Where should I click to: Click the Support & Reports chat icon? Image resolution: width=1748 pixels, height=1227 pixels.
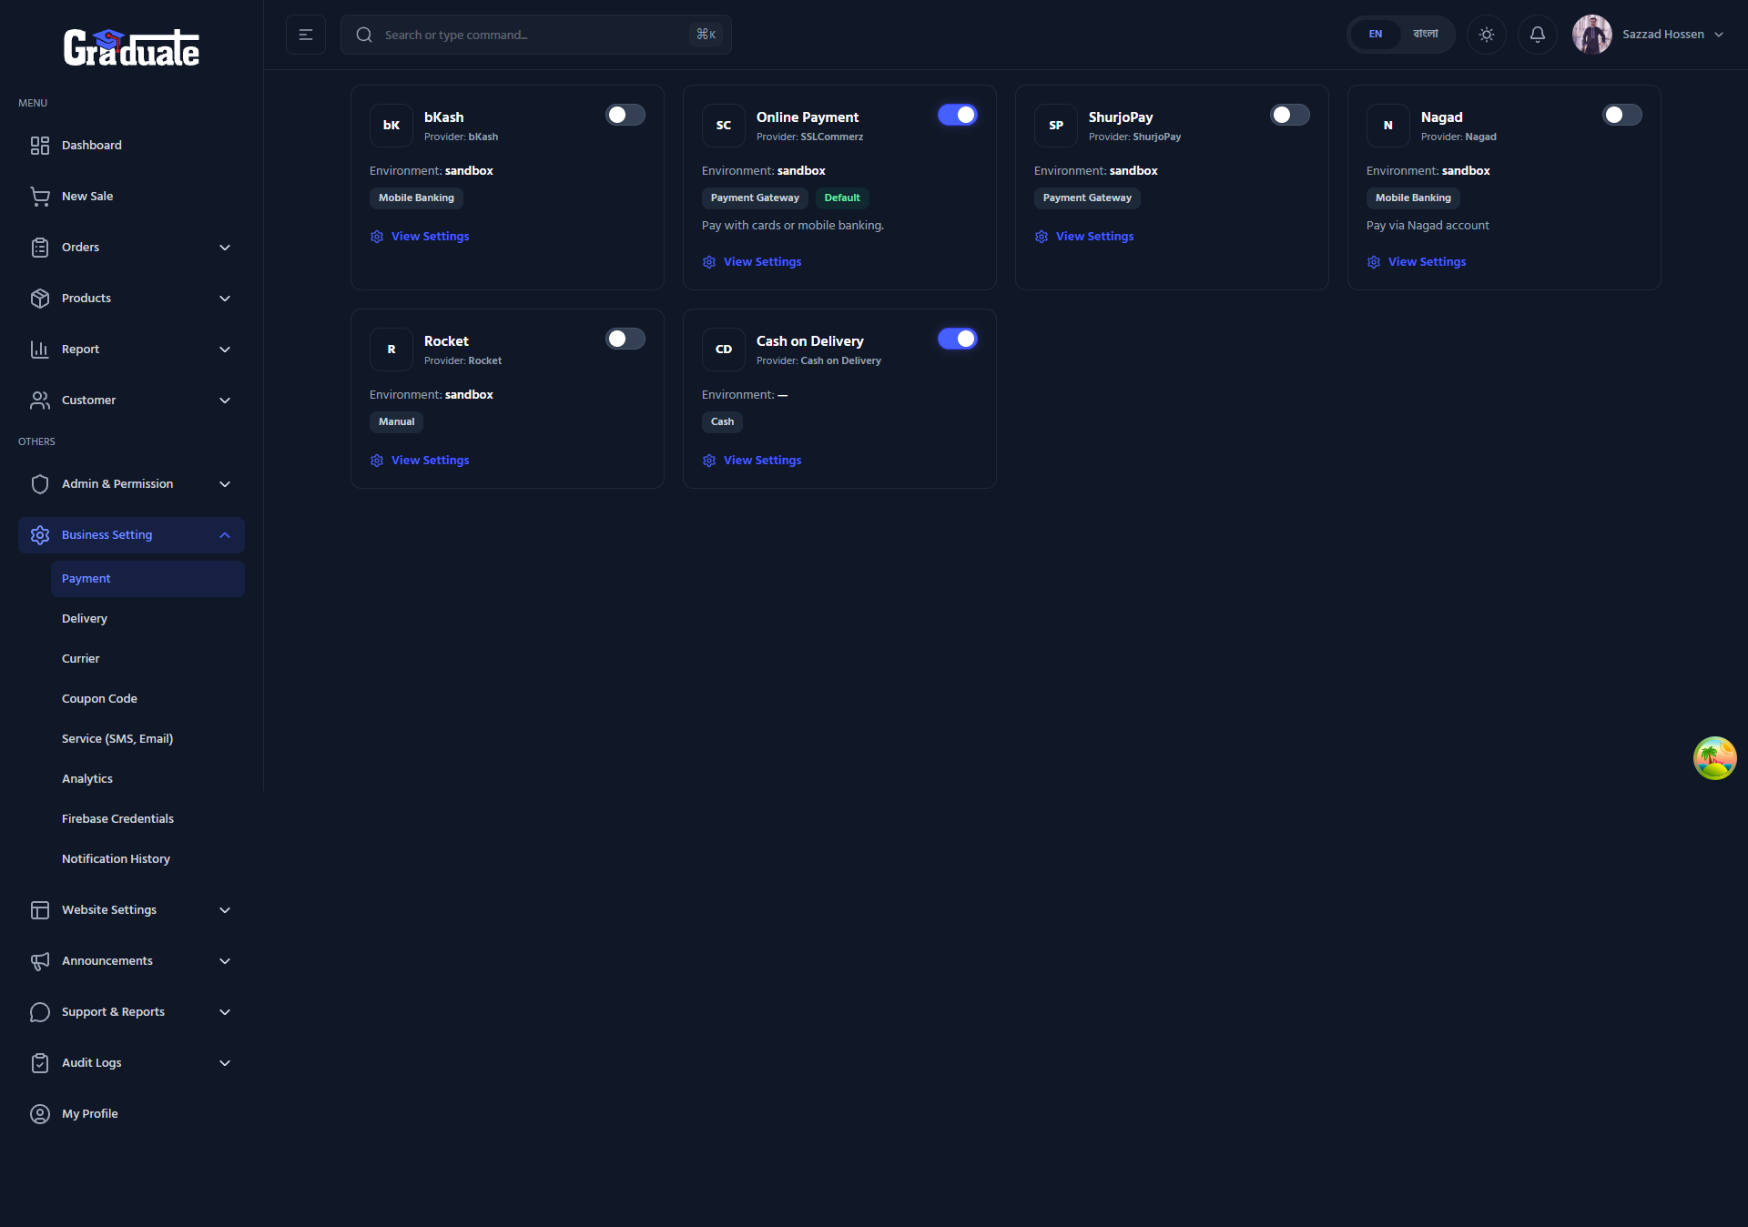pos(40,1012)
